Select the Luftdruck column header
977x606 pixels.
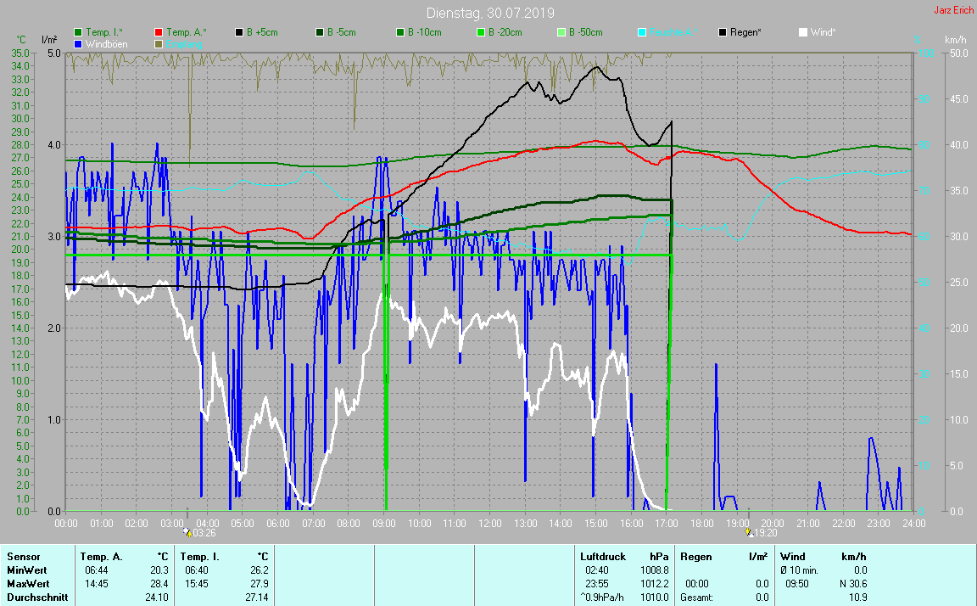point(603,557)
